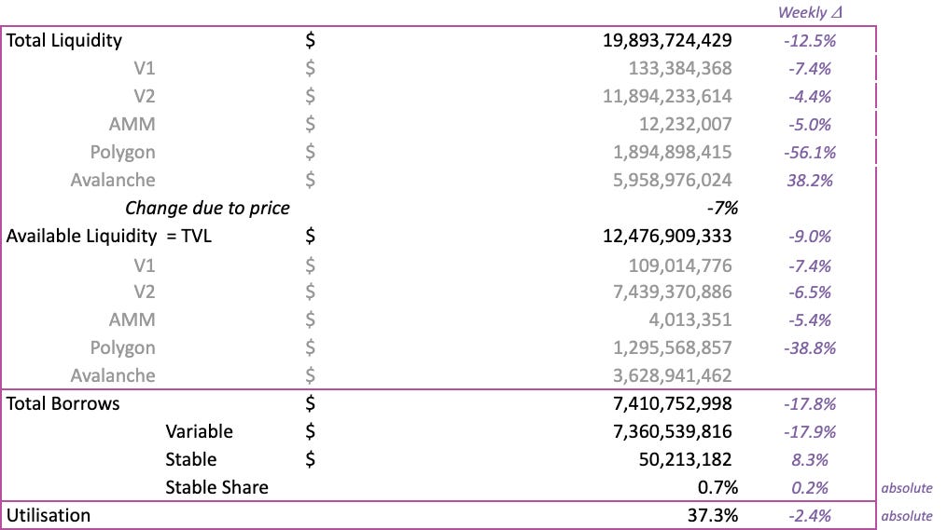Select the Variable value 7,360,539,816

click(x=673, y=431)
